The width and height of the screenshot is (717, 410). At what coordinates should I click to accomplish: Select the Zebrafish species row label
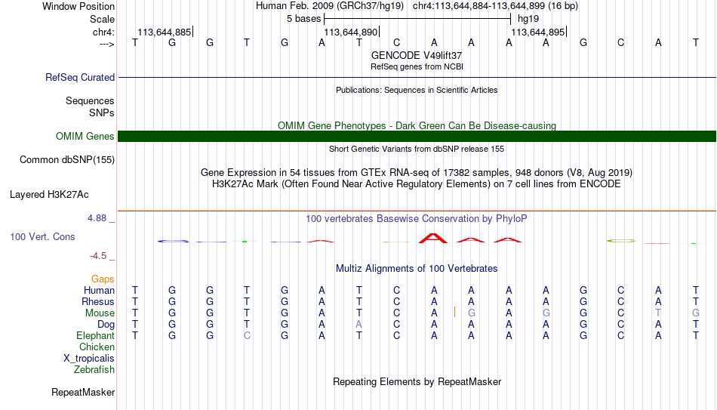pyautogui.click(x=94, y=370)
